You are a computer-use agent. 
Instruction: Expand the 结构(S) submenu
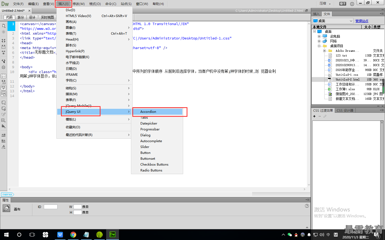pyautogui.click(x=95, y=88)
